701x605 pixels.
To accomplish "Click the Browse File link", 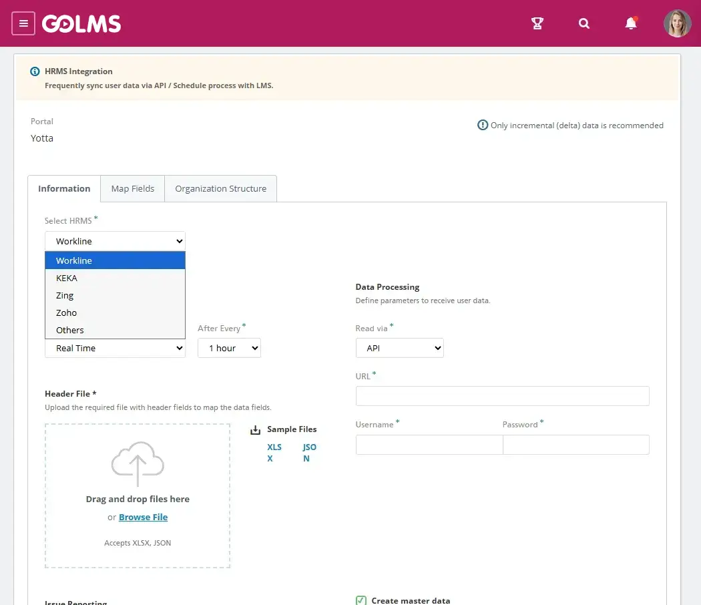I will click(143, 517).
